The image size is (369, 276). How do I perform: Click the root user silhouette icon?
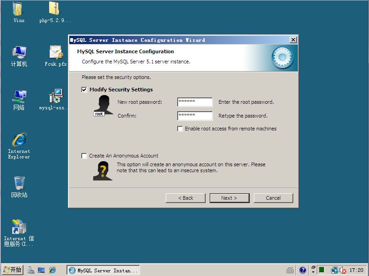coord(103,106)
